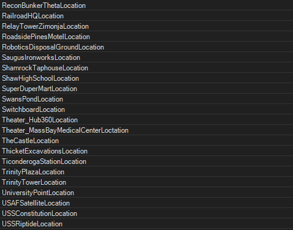Click TiconderogaStationLocation entry
The width and height of the screenshot is (293, 230).
coord(146,161)
